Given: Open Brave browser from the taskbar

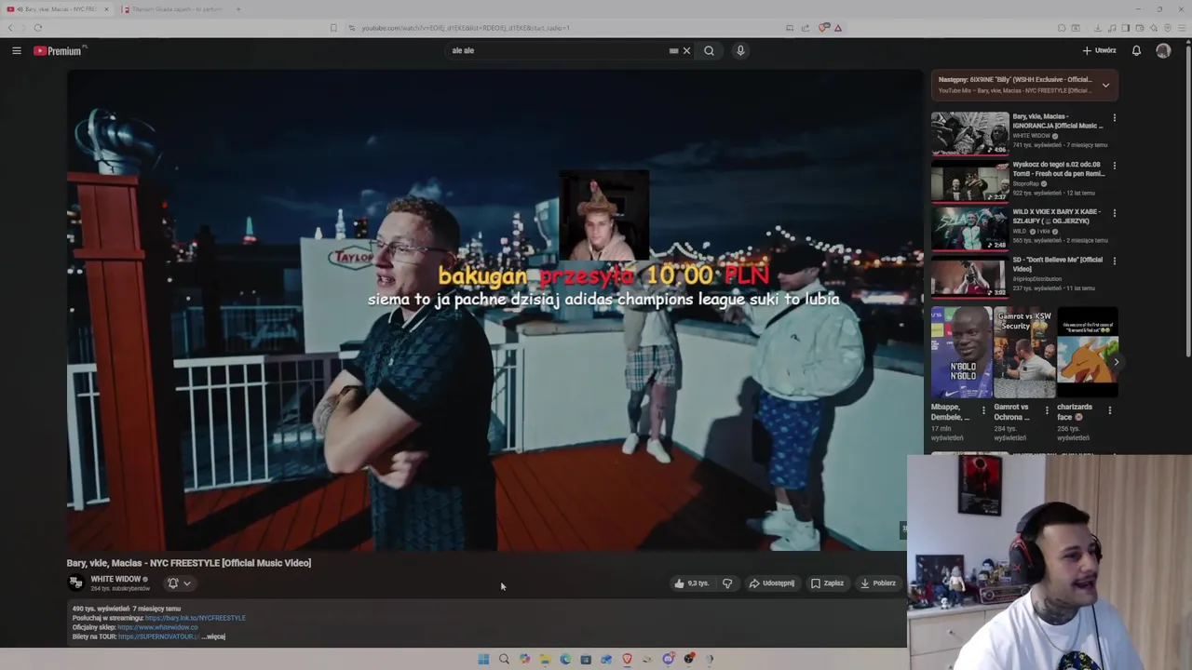Looking at the screenshot, I should point(627,659).
